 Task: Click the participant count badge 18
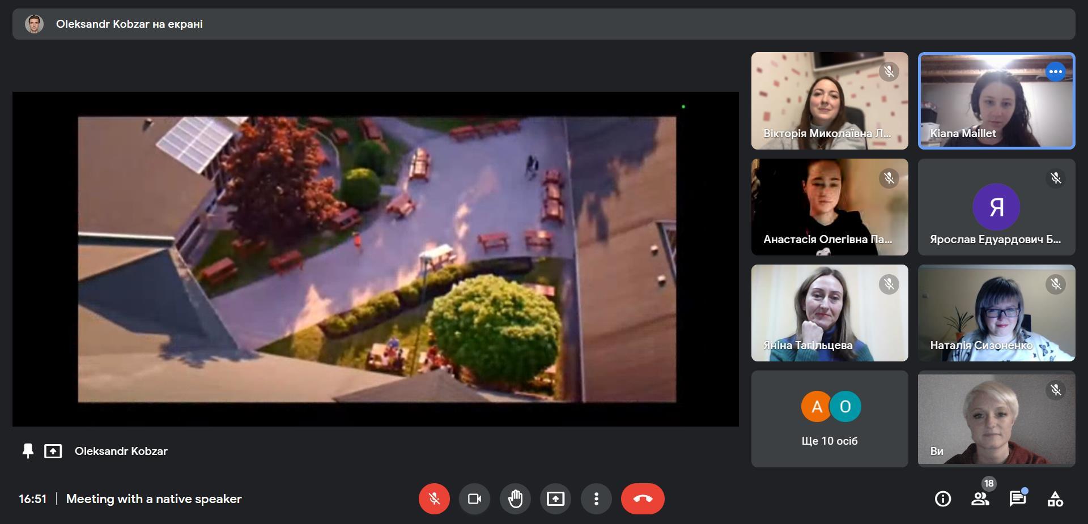click(x=989, y=483)
